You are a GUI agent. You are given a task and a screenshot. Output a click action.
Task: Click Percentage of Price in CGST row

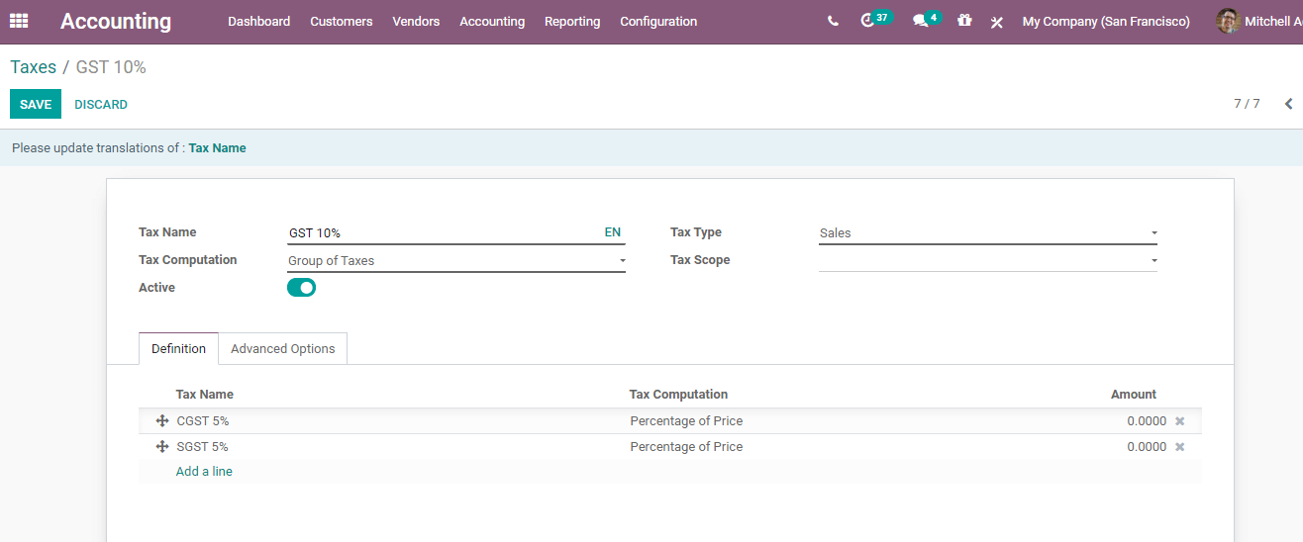[x=686, y=421]
